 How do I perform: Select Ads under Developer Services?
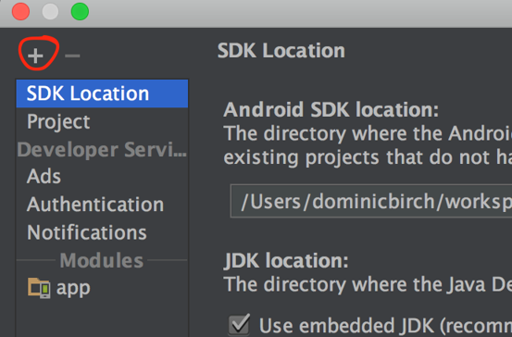click(x=102, y=176)
